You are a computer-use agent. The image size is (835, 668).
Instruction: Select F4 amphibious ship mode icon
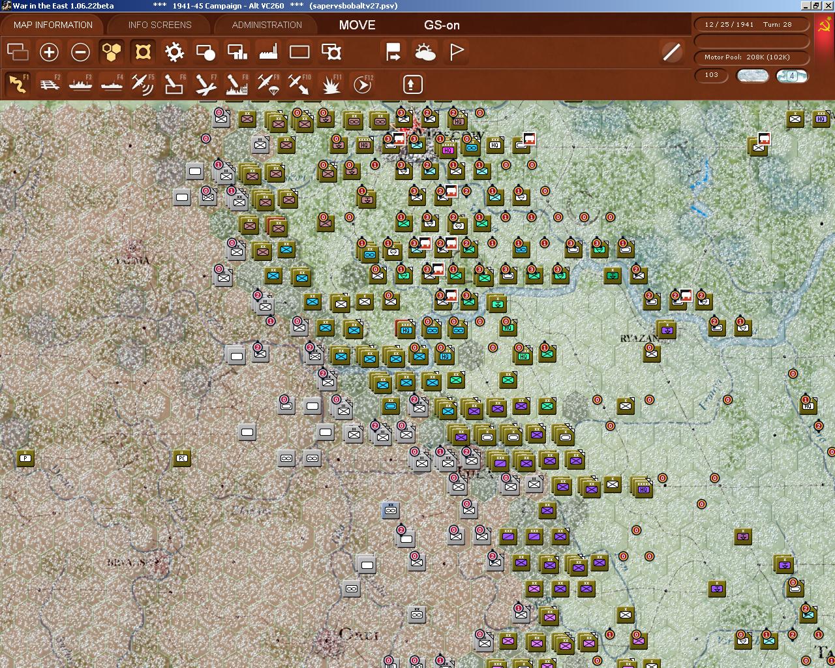click(112, 84)
